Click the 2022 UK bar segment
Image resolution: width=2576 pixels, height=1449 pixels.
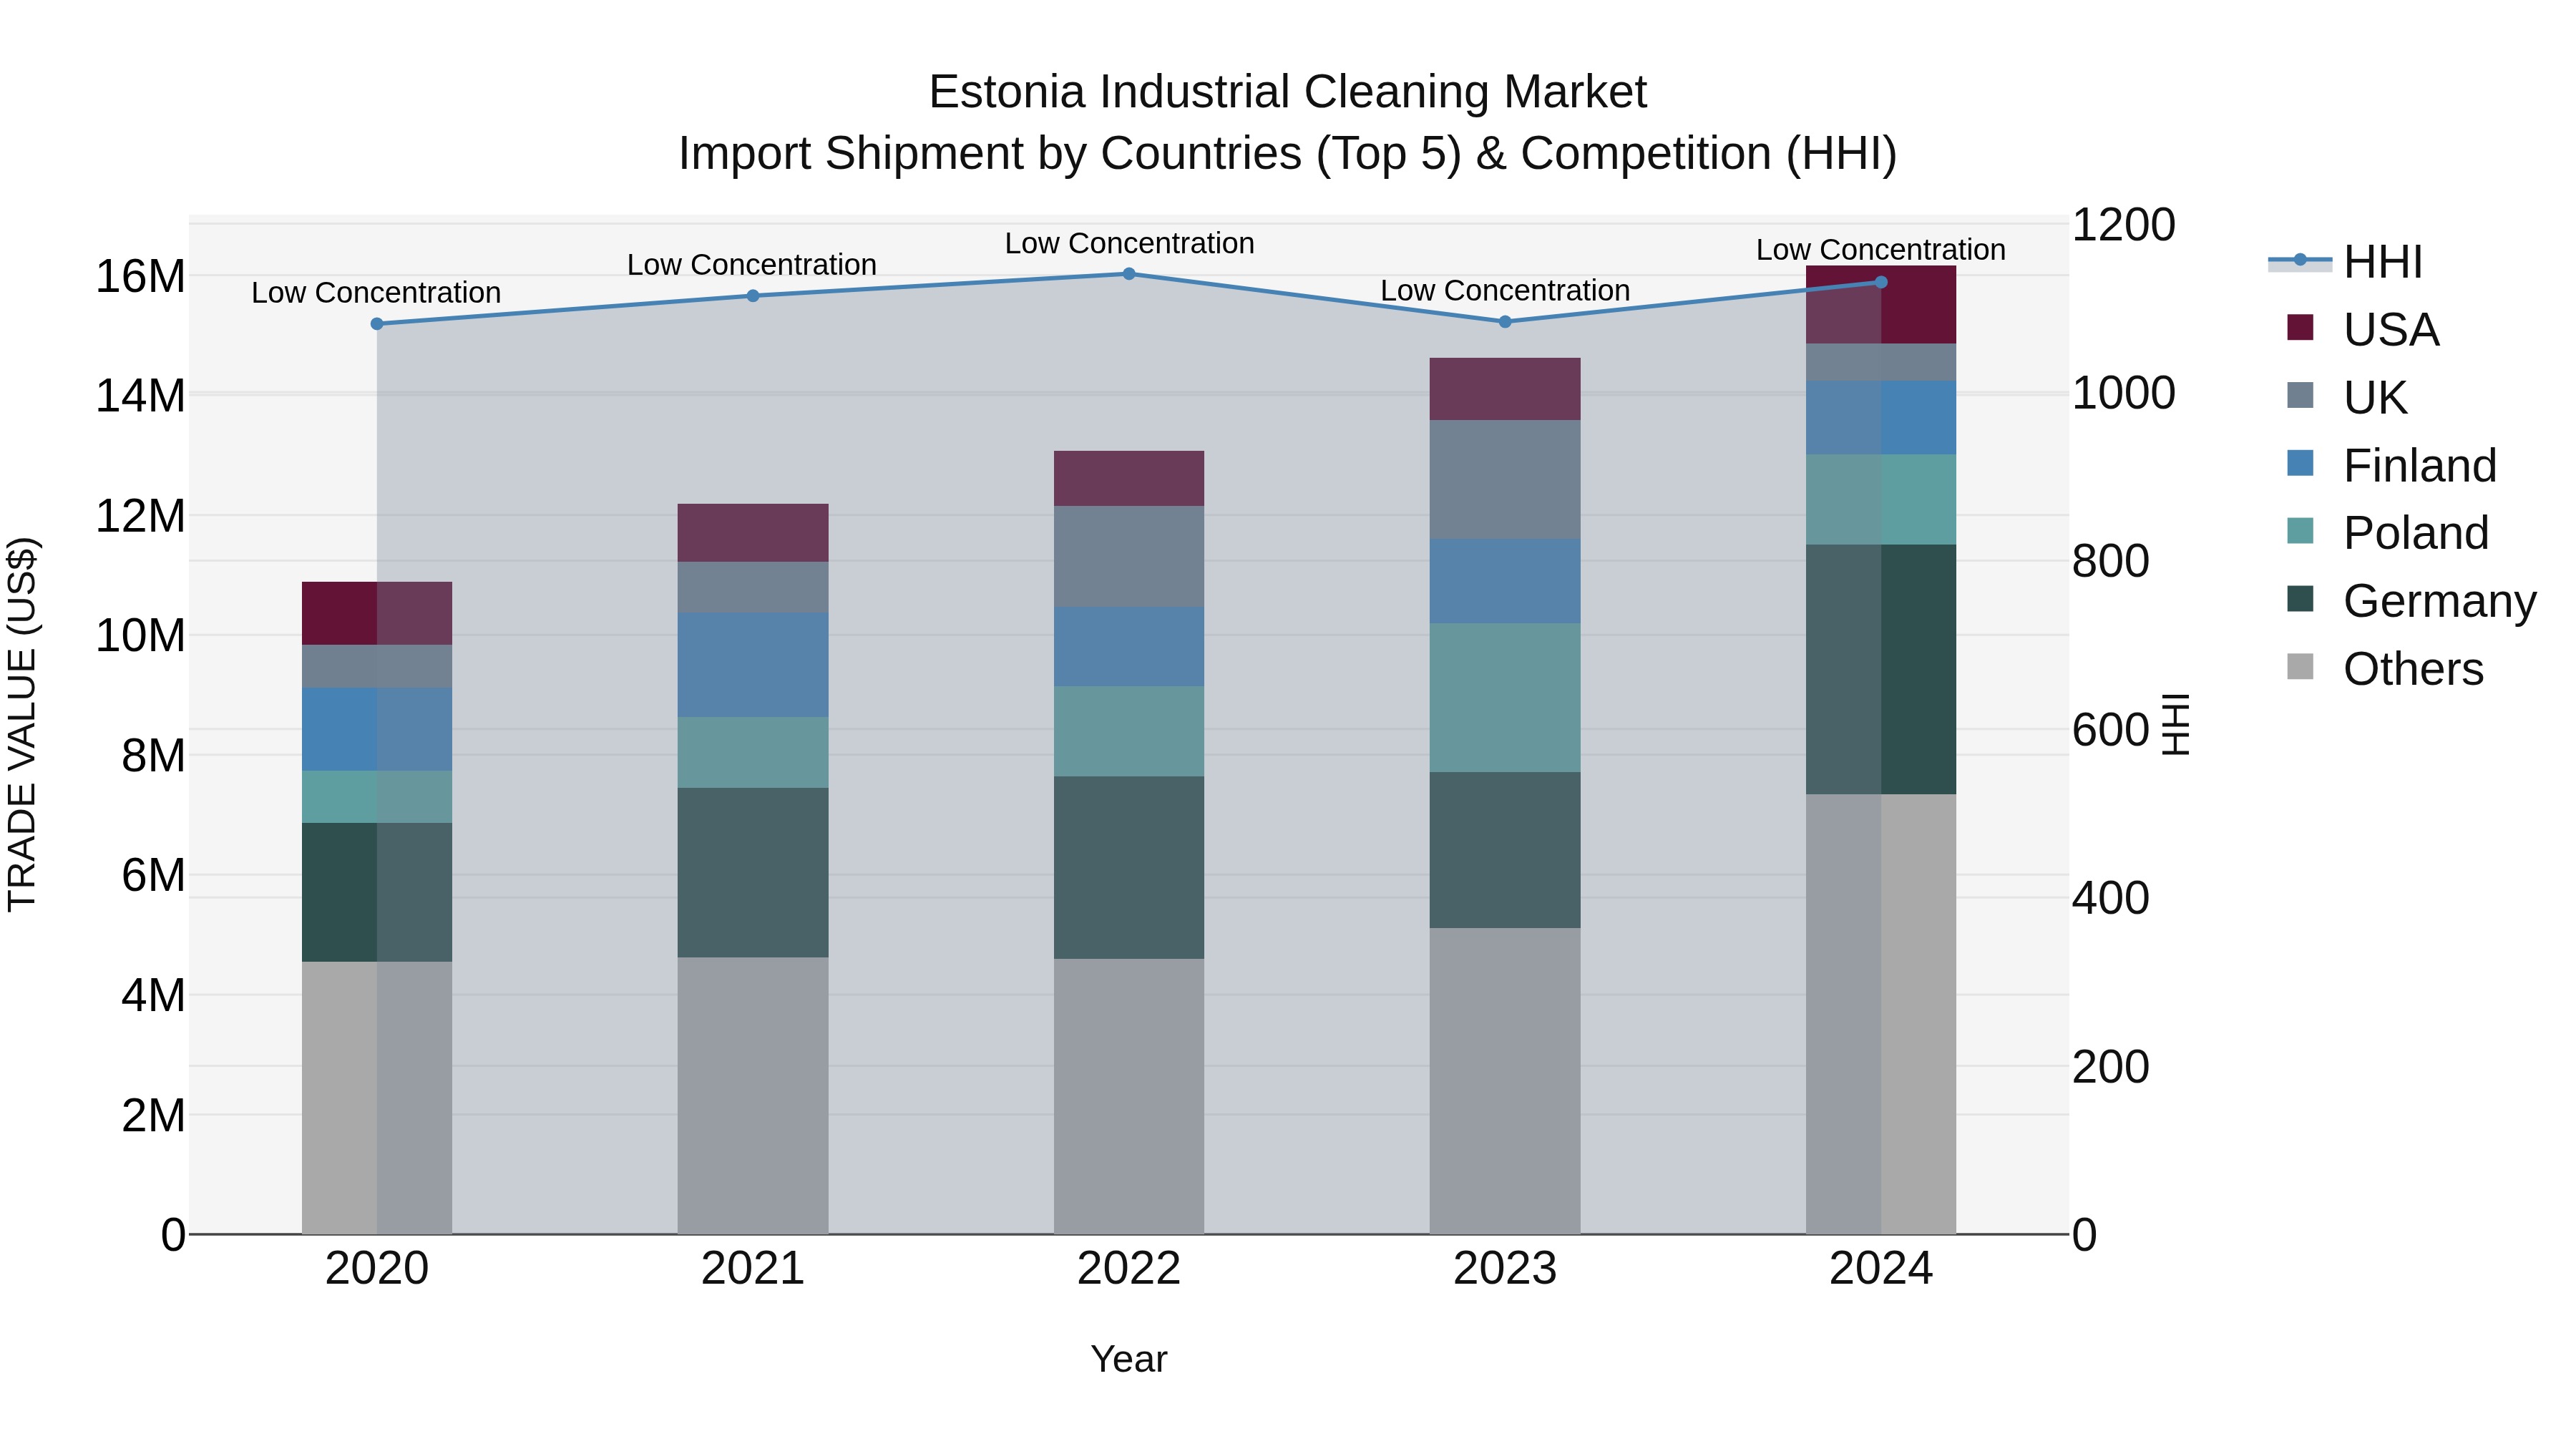pos(1129,556)
